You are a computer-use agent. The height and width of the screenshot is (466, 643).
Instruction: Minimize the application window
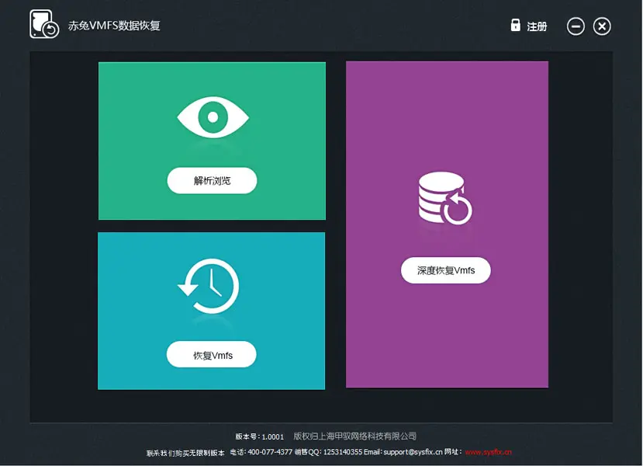576,26
